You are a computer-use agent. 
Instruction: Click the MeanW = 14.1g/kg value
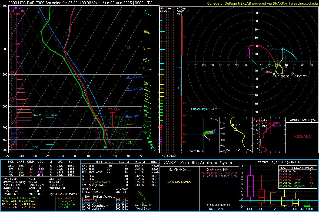click(x=14, y=182)
